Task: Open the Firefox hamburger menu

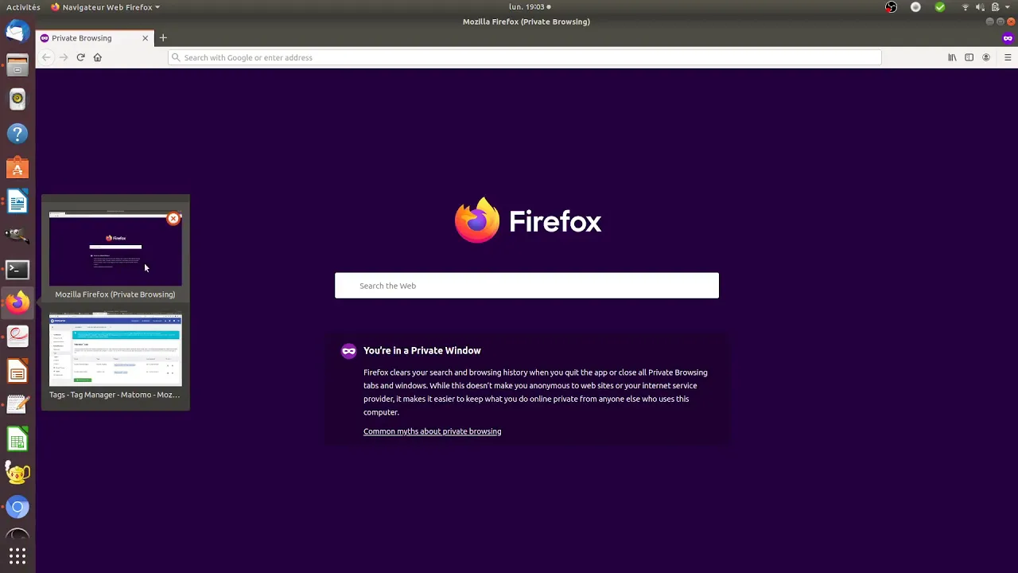Action: point(1008,57)
